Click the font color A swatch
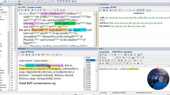Viewport: 170px width, 95px height. coord(133,58)
